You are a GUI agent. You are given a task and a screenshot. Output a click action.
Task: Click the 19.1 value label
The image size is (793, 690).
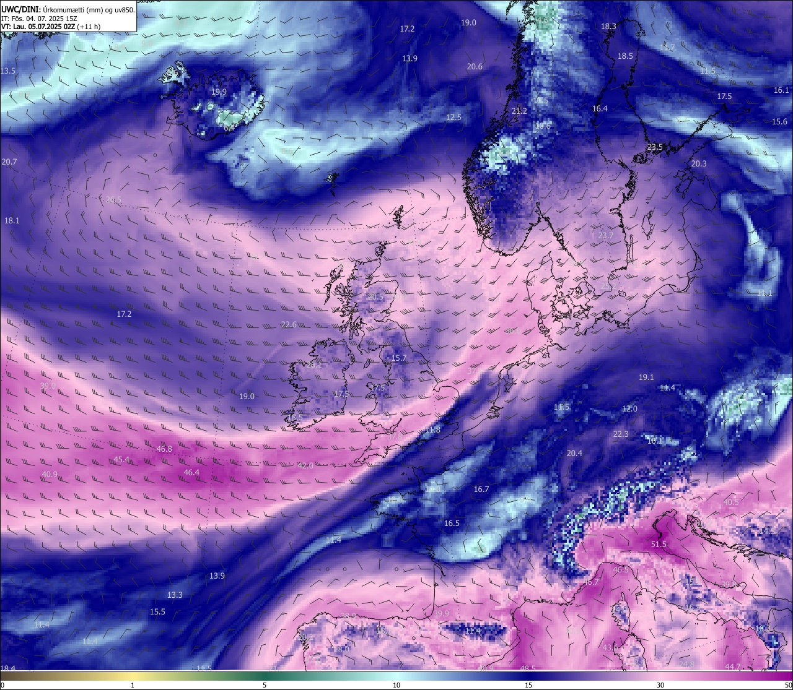pyautogui.click(x=646, y=377)
